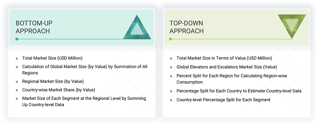The height and width of the screenshot is (125, 318).
Task: Click the teal dot under Bottom-Up Approach heading
Action: click(17, 39)
